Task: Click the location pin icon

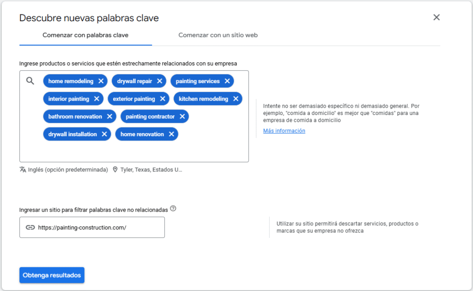Action: pyautogui.click(x=115, y=170)
